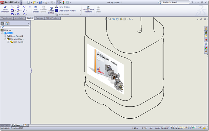This screenshot has height=131, width=209.
Task: Click the Undo arrow icon
Action: 52,2
